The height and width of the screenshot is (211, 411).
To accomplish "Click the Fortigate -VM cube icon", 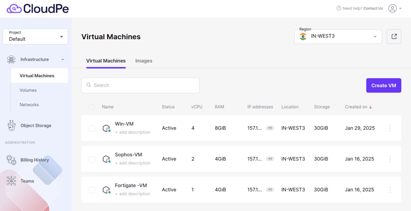I will pos(106,190).
